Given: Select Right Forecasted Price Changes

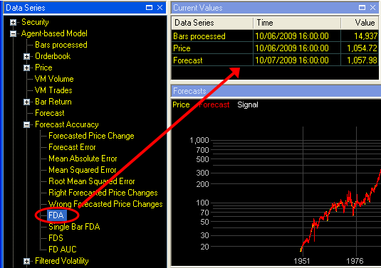Looking at the screenshot, I should point(103,193).
